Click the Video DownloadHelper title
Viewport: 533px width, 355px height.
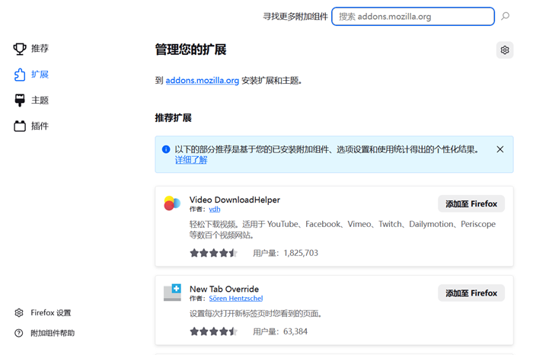(235, 200)
